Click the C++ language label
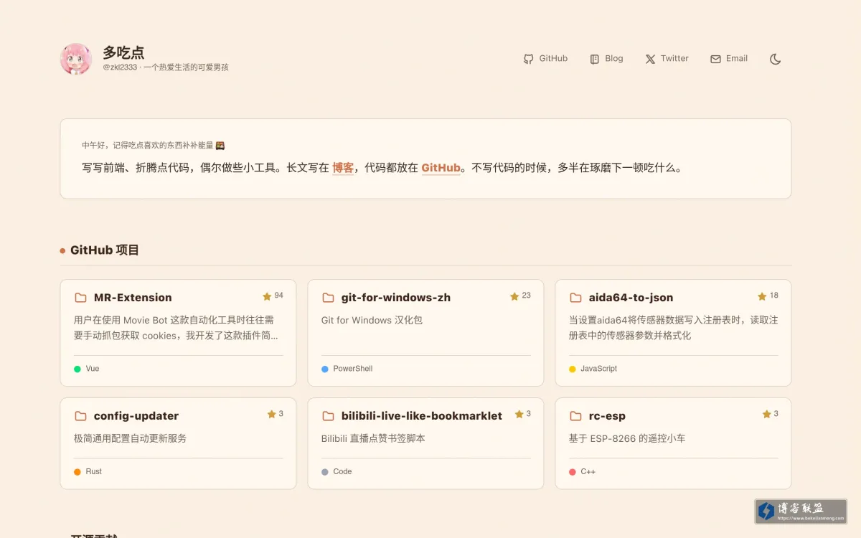This screenshot has width=861, height=538. point(588,472)
